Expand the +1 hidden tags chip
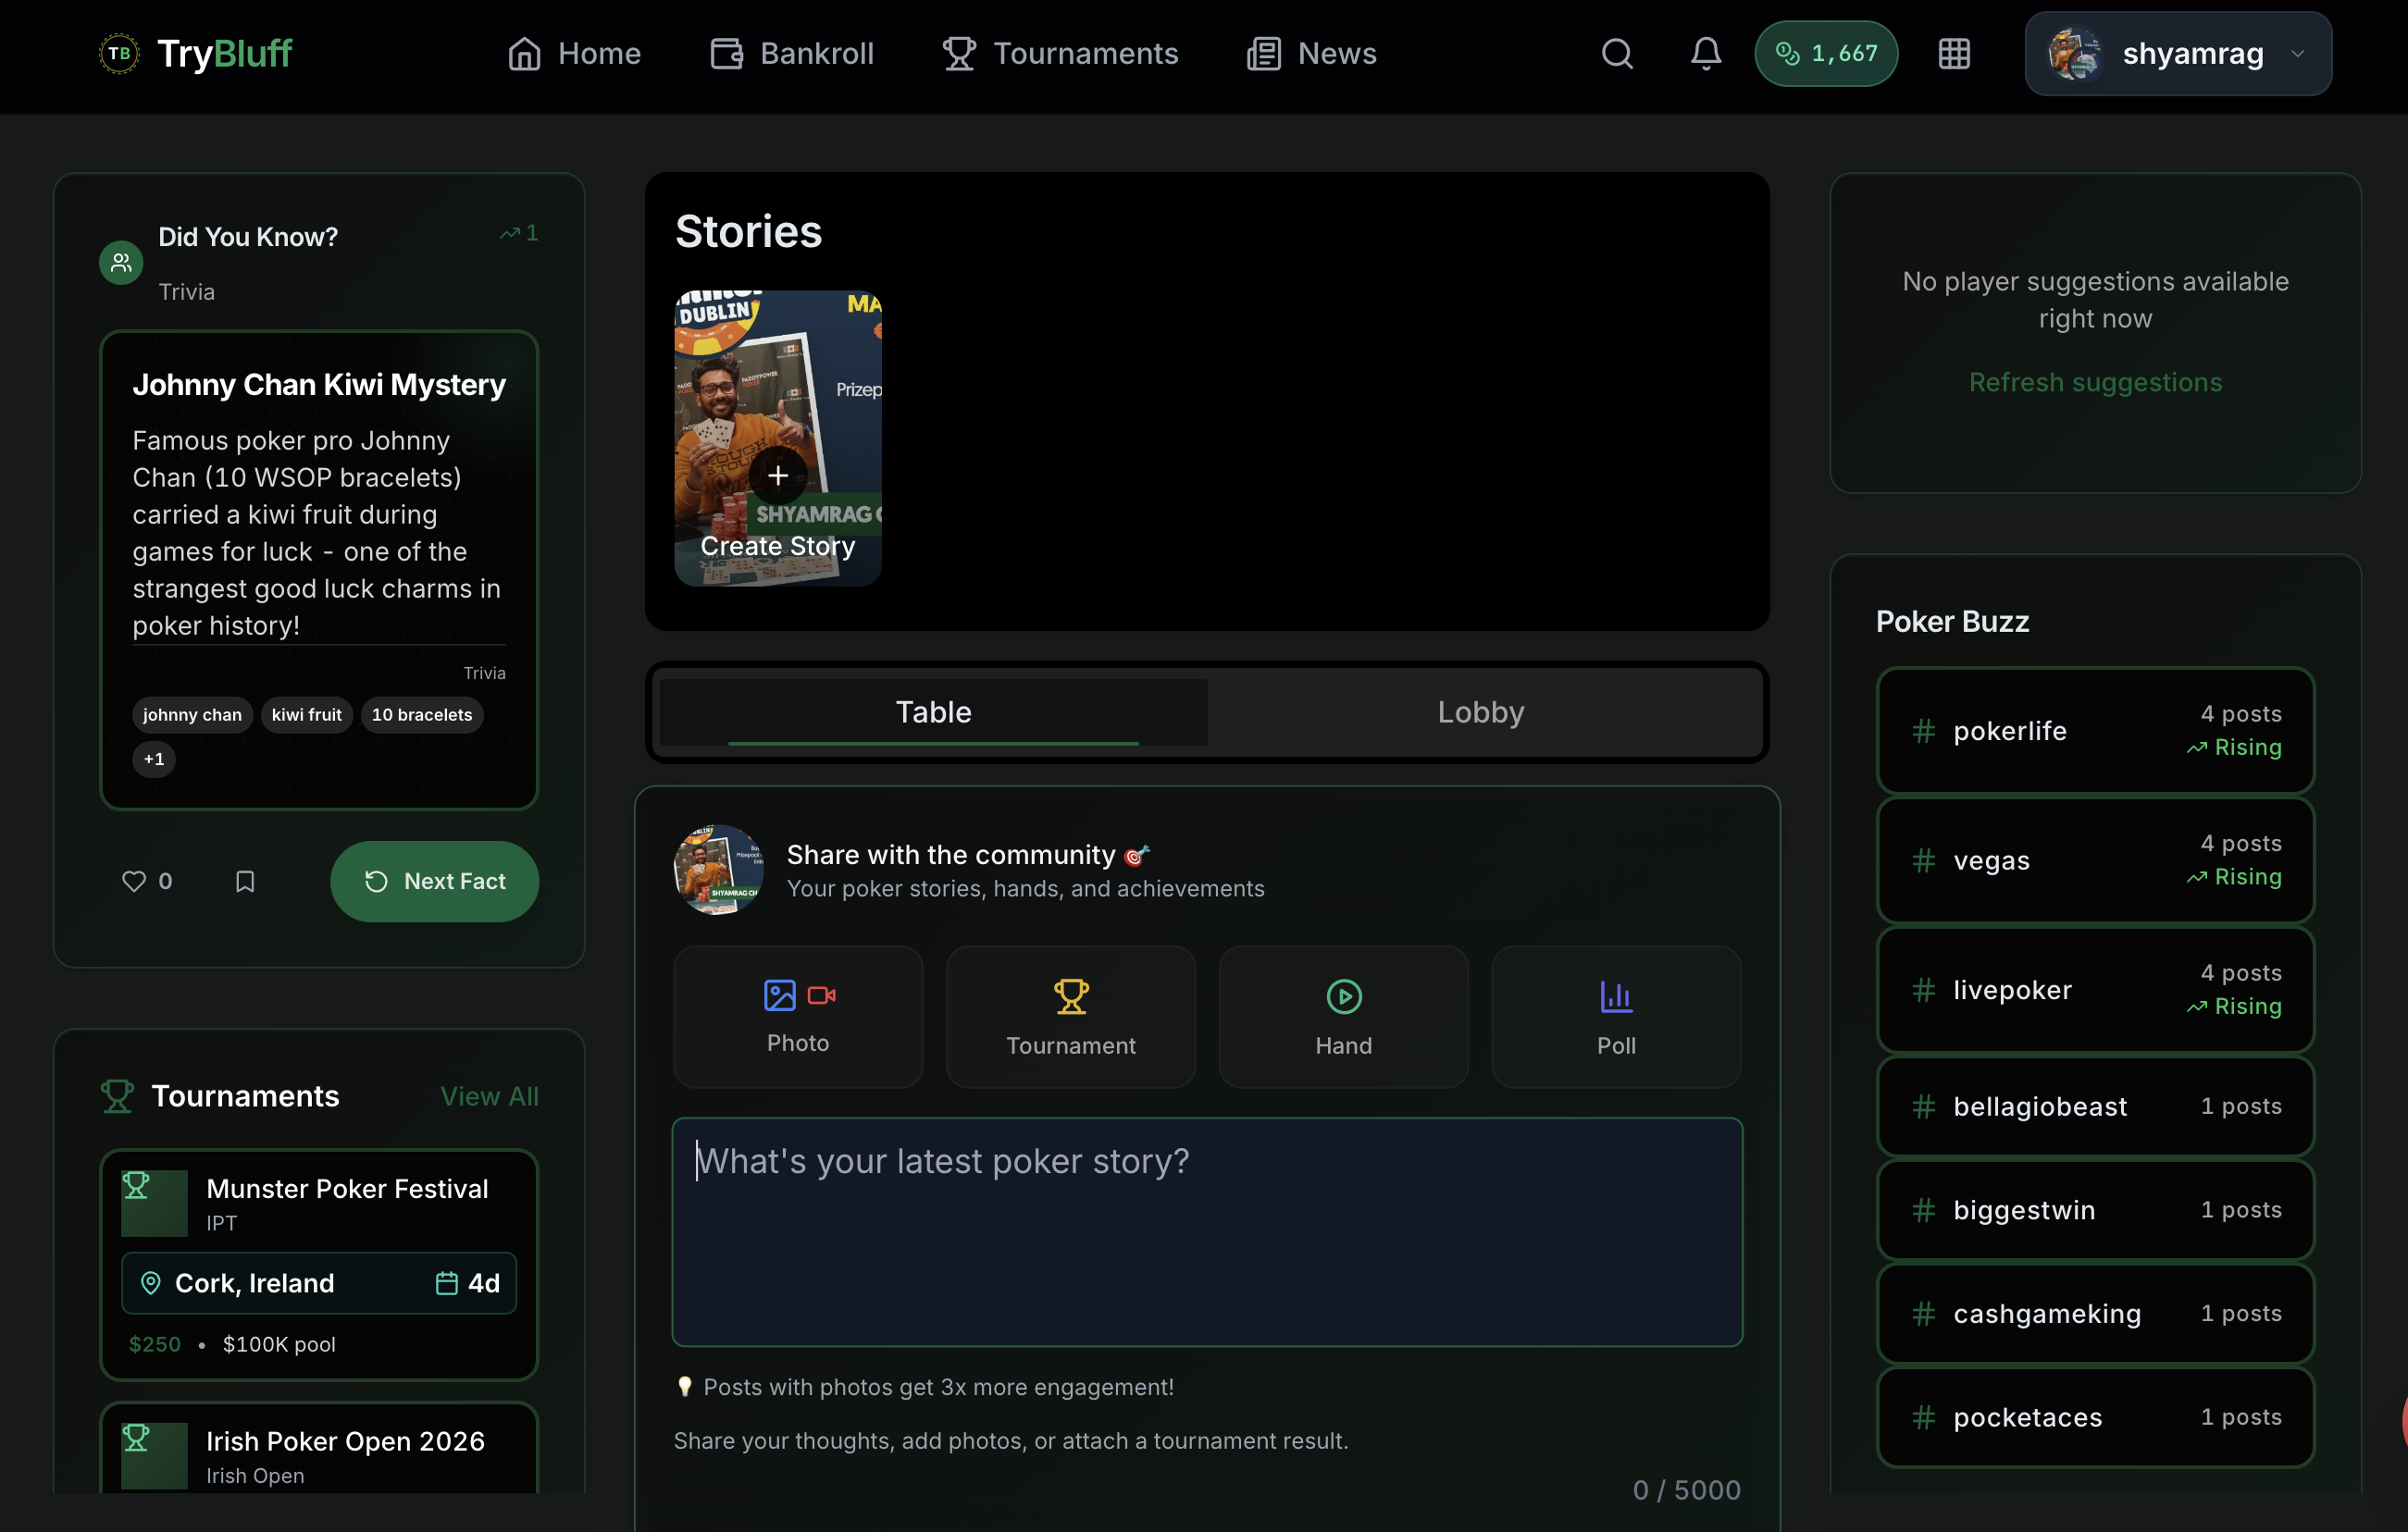The image size is (2408, 1532). pos(154,759)
